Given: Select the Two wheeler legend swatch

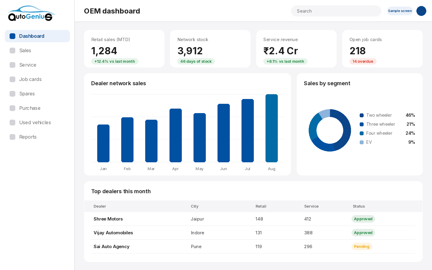Looking at the screenshot, I should click(x=362, y=115).
